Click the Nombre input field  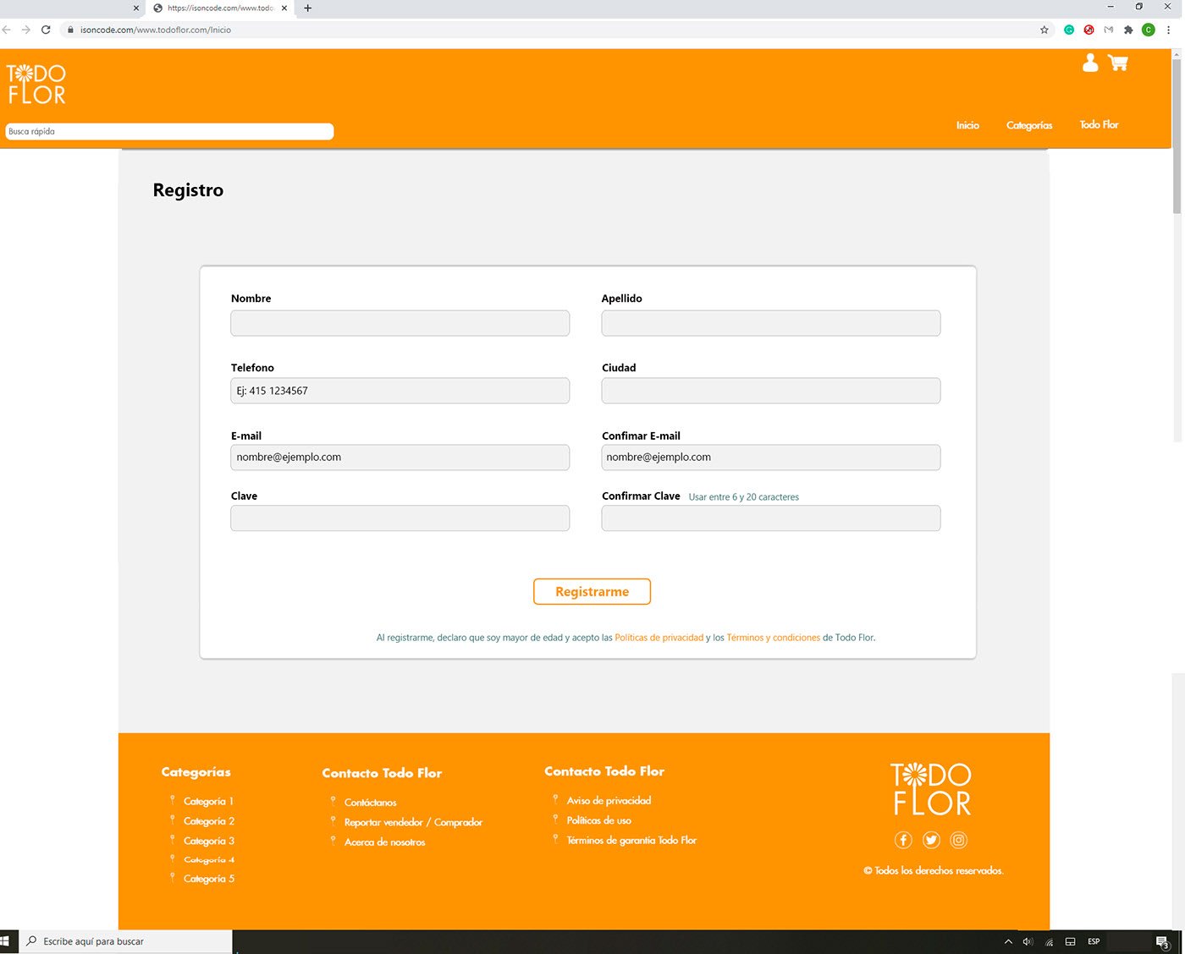400,323
